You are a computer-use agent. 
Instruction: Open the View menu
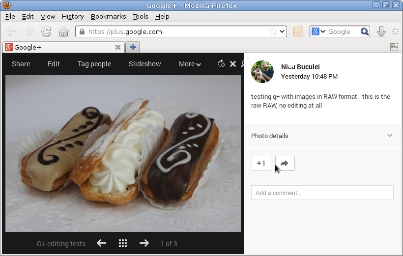pos(48,16)
